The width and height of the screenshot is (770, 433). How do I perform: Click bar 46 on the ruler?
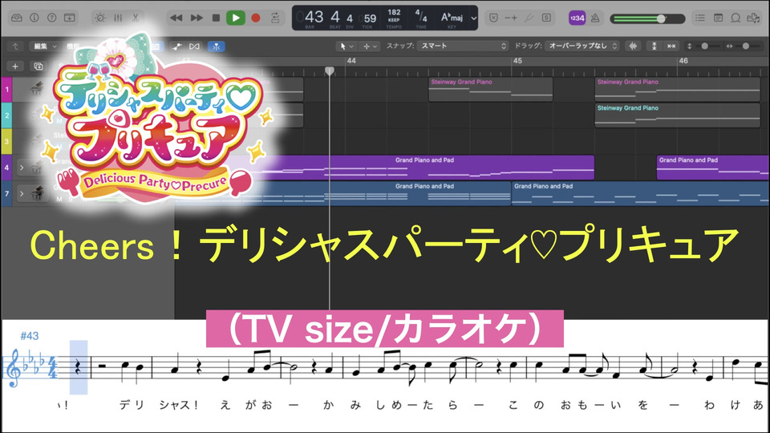[x=683, y=61]
